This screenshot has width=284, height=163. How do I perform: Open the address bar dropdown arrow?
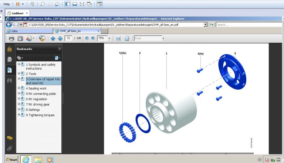[205, 25]
